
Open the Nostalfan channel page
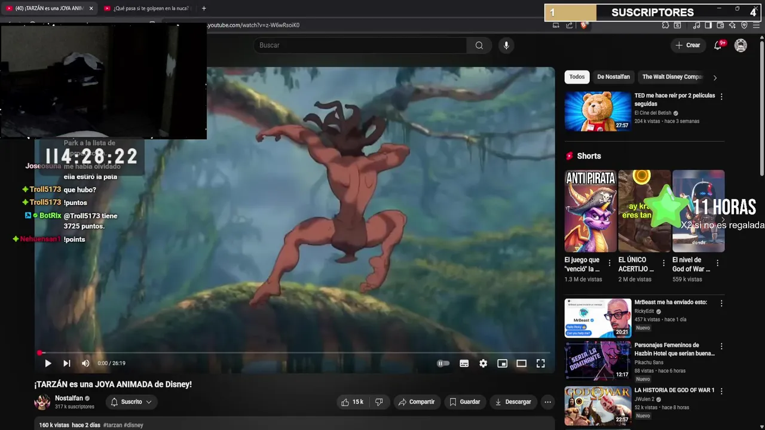click(x=69, y=398)
